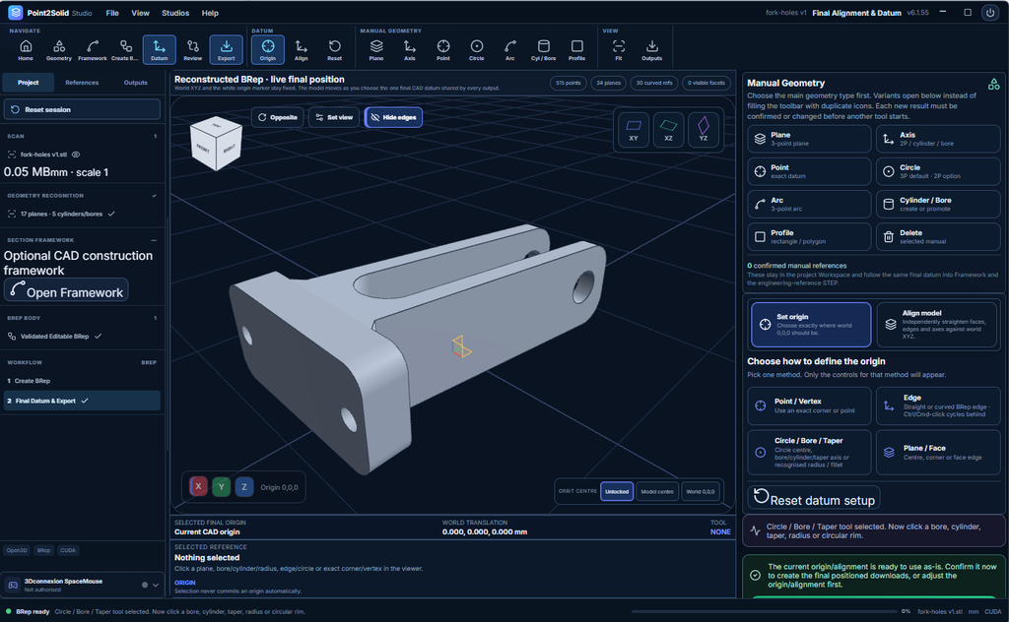Screen dimensions: 1009x622
Task: Open the Studios menu
Action: (175, 13)
